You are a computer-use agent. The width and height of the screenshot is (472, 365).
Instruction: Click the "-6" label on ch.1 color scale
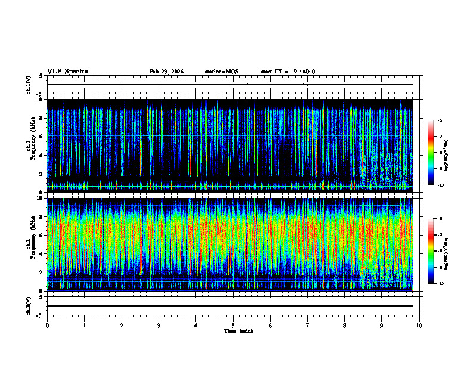tap(440, 120)
